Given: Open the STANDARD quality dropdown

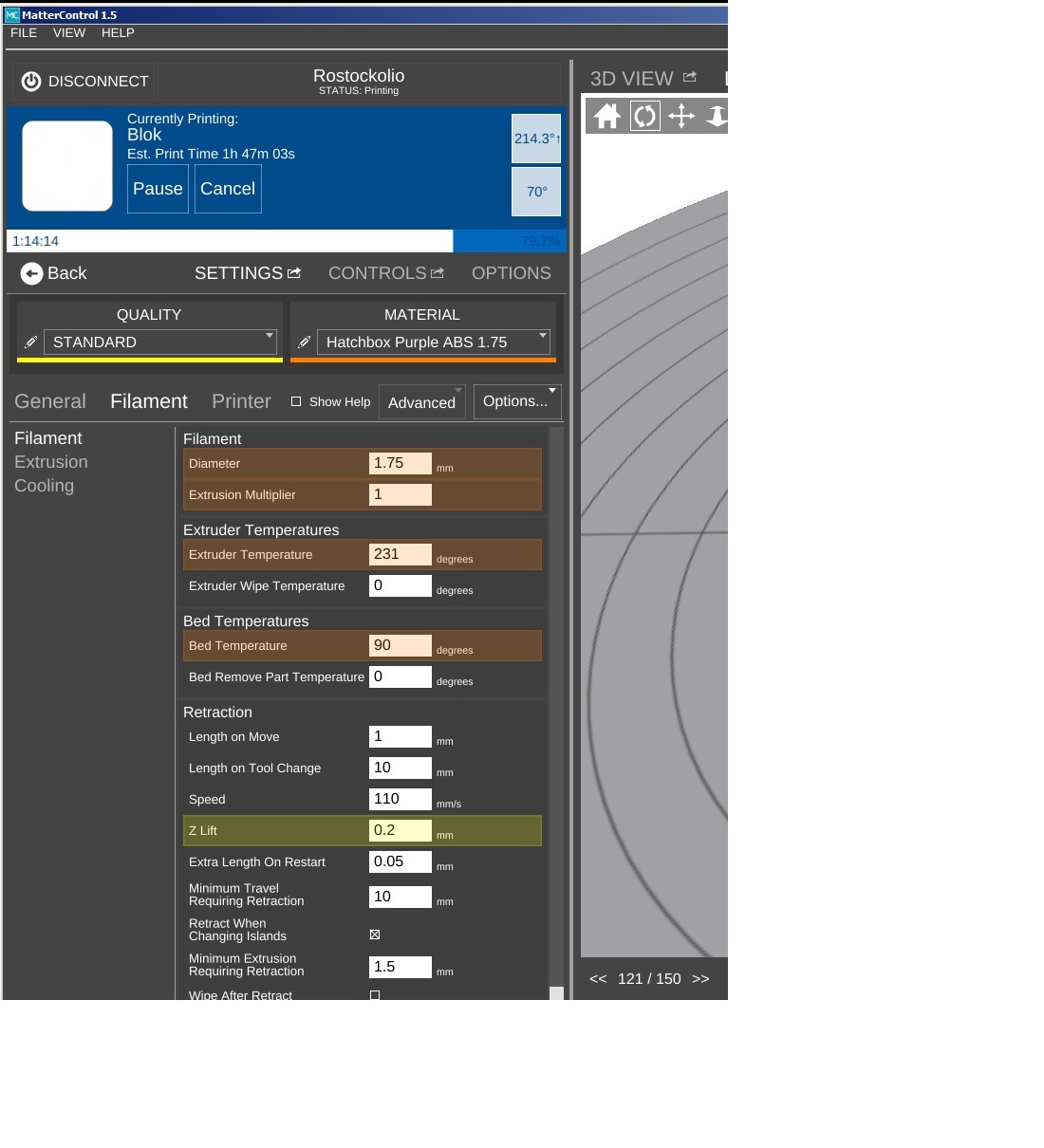Looking at the screenshot, I should 159,343.
